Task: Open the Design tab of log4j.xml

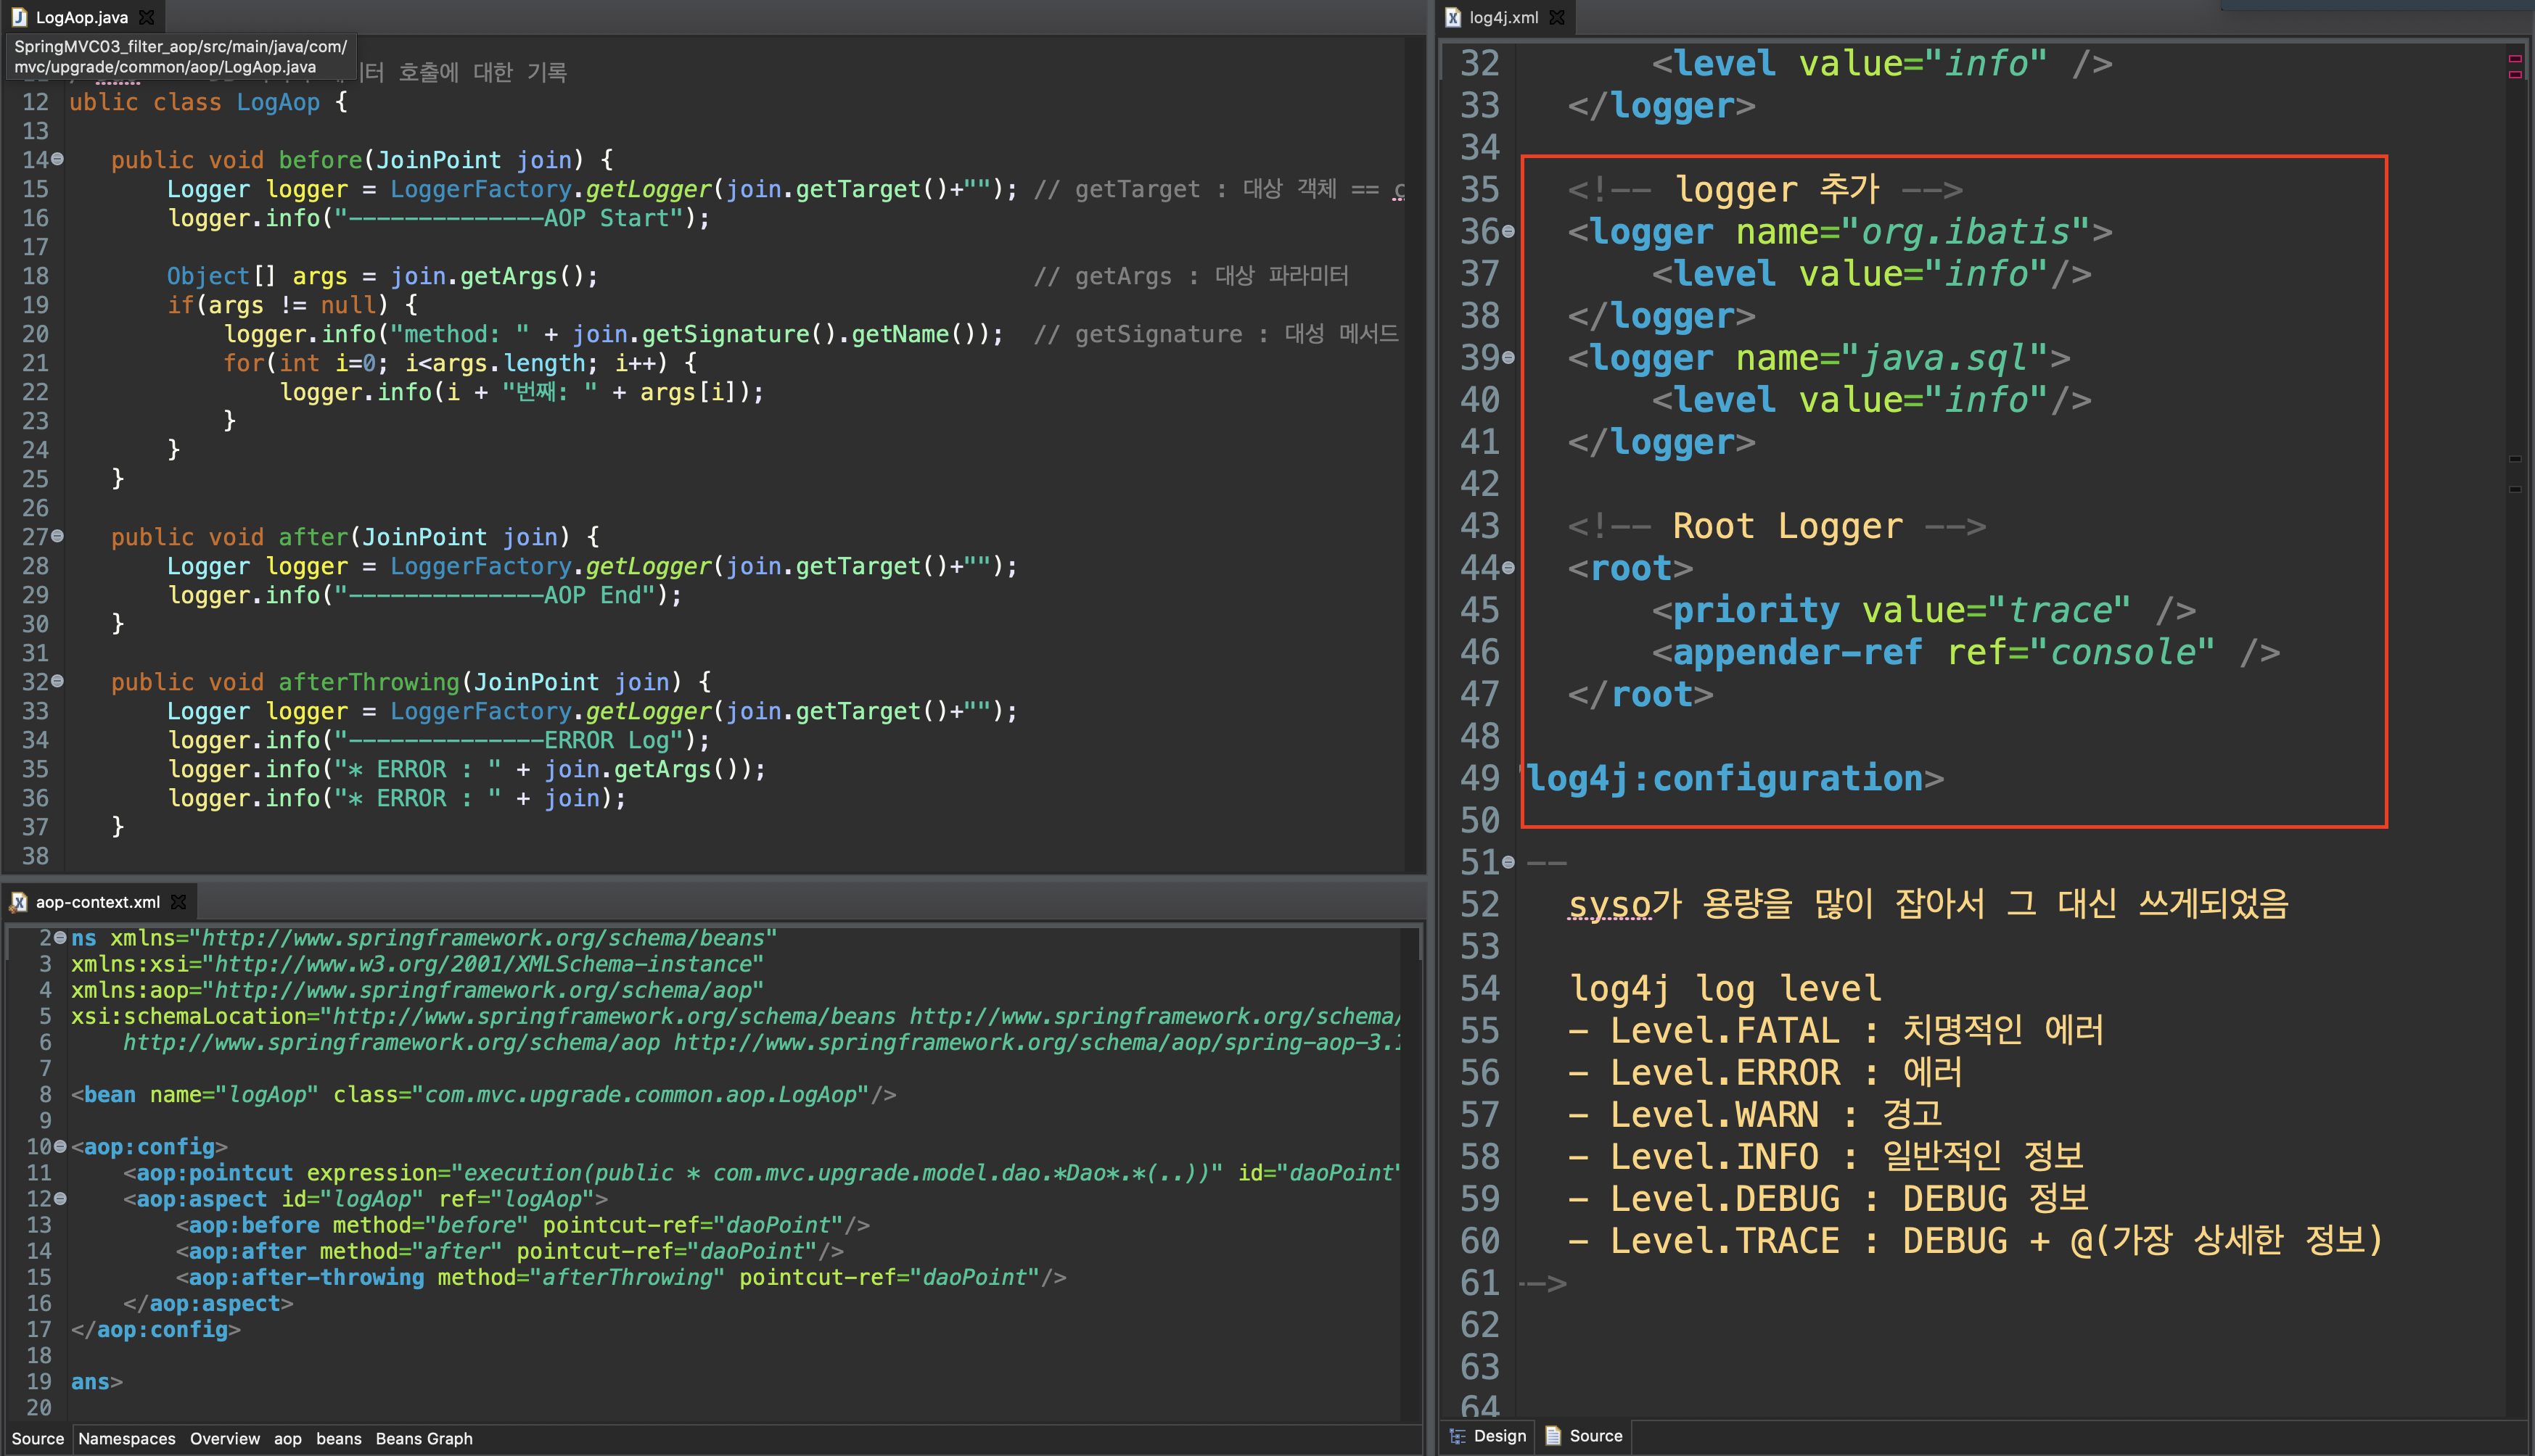Action: tap(1499, 1436)
